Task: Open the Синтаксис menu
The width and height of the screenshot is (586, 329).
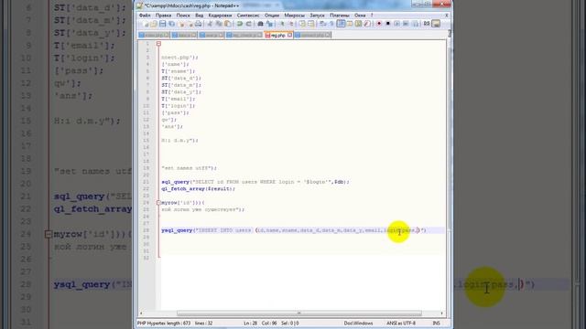Action: coord(248,16)
